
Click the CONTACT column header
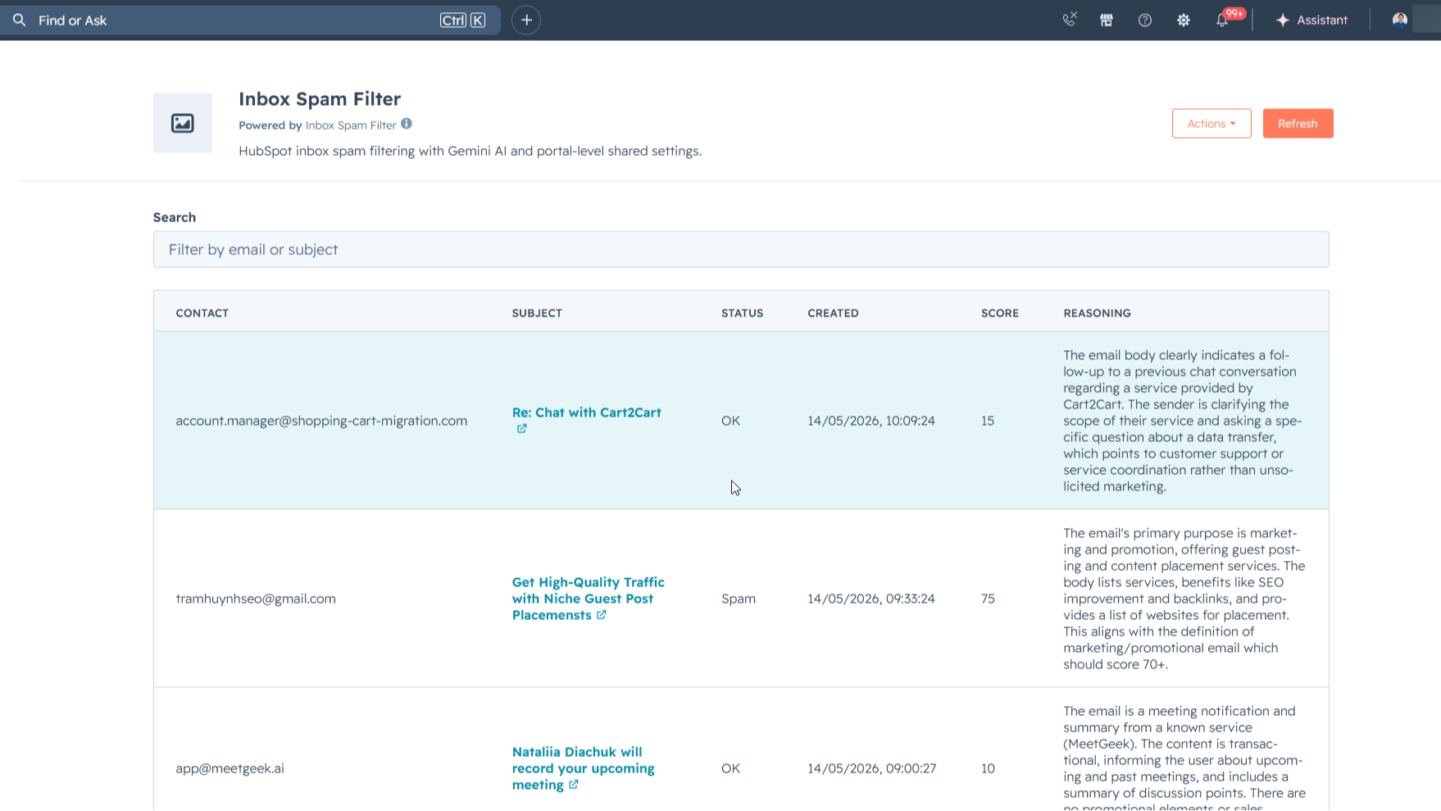(x=202, y=313)
